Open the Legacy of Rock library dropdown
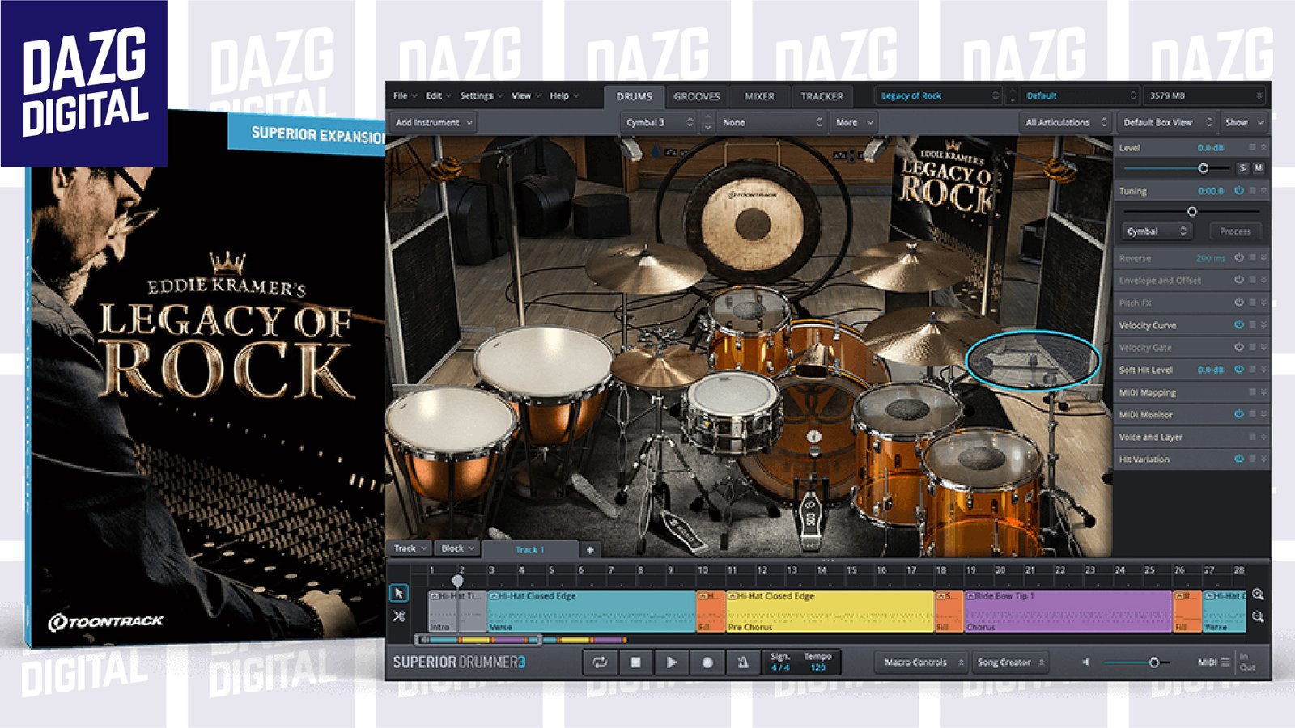Viewport: 1295px width, 728px height. click(x=939, y=95)
